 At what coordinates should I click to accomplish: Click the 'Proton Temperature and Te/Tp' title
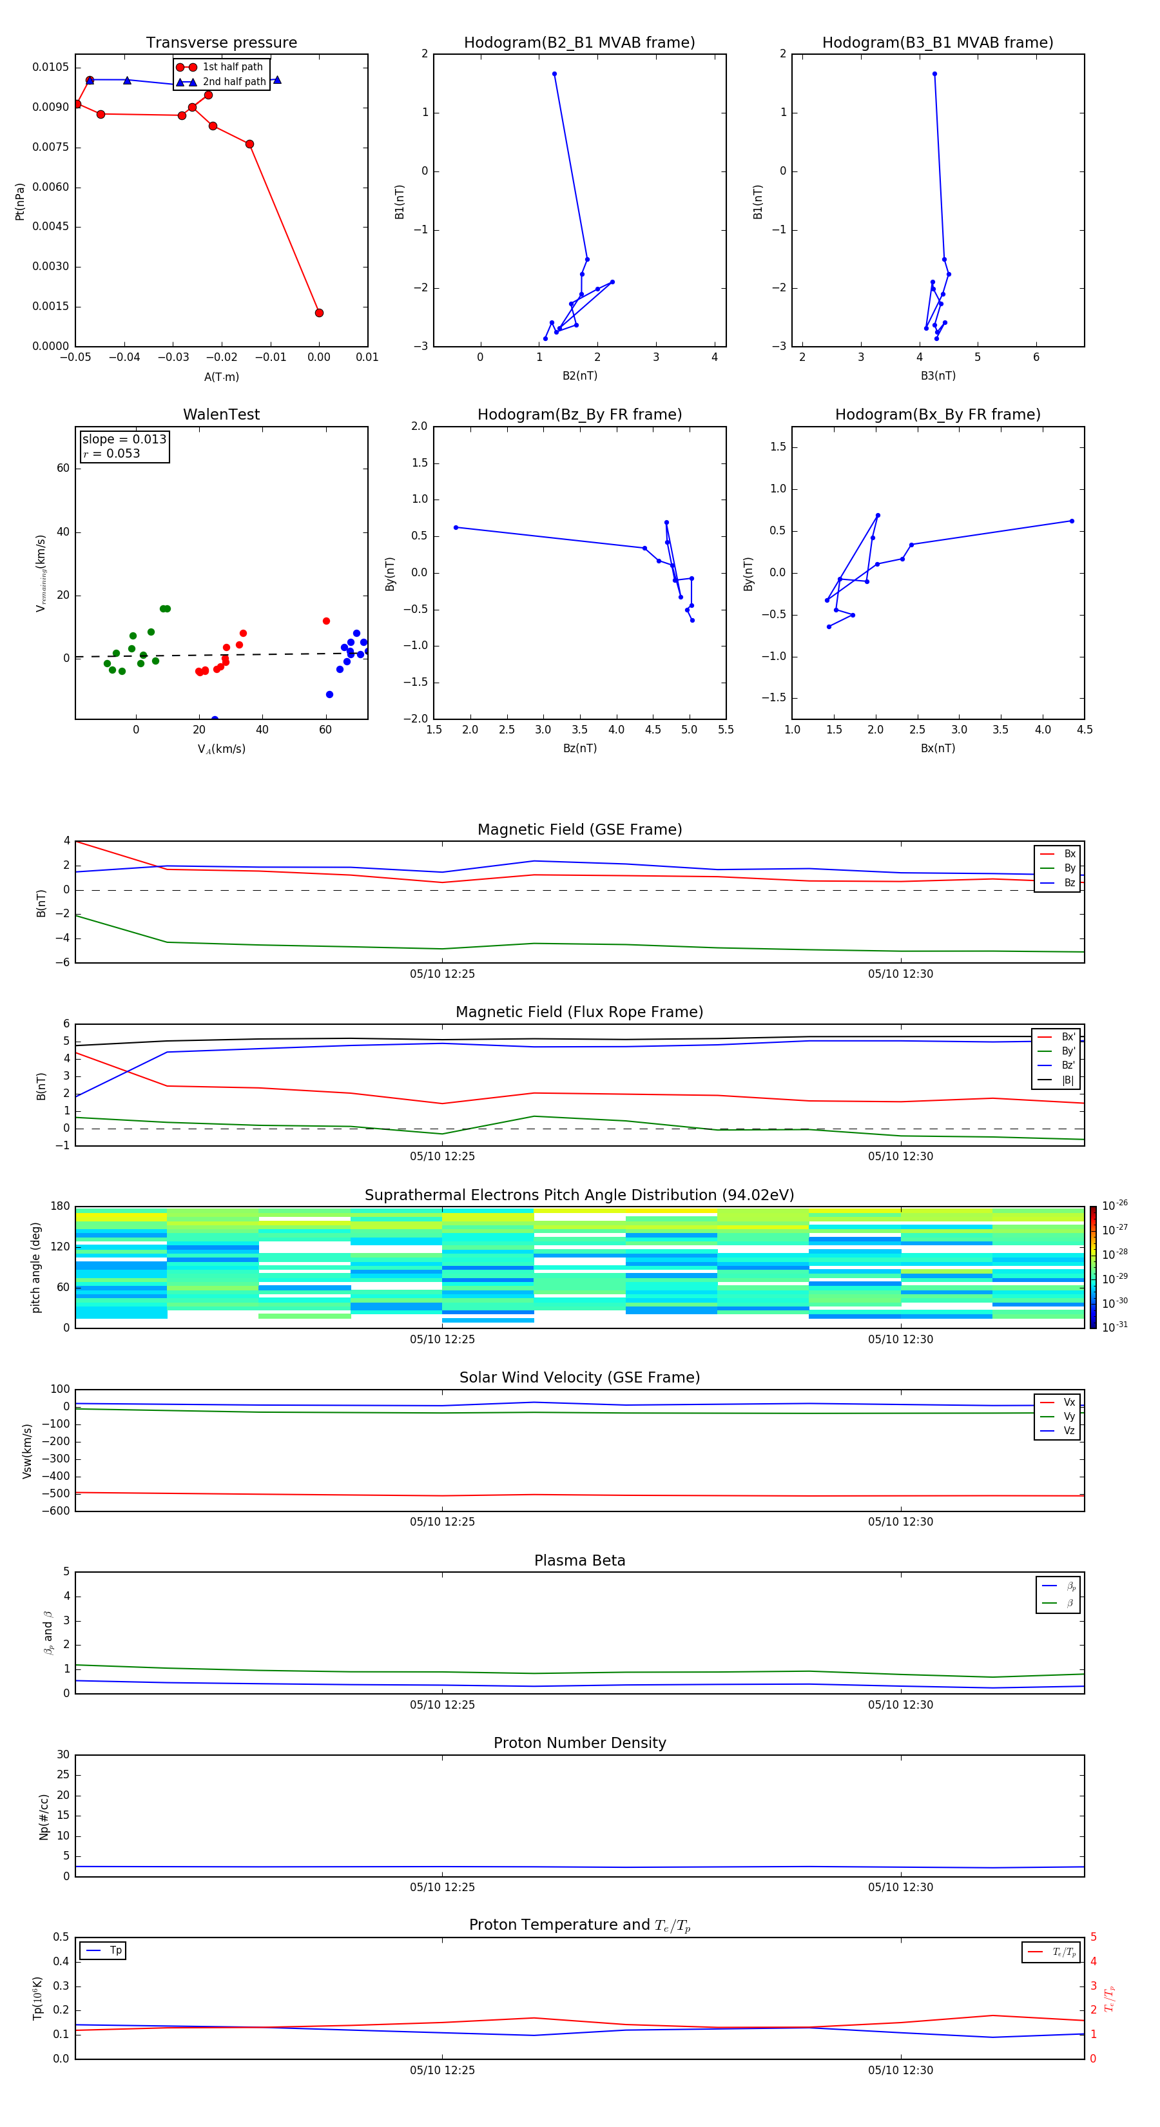(579, 1925)
